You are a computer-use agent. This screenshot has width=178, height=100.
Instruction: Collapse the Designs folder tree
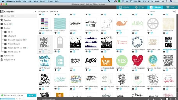pyautogui.click(x=2, y=28)
